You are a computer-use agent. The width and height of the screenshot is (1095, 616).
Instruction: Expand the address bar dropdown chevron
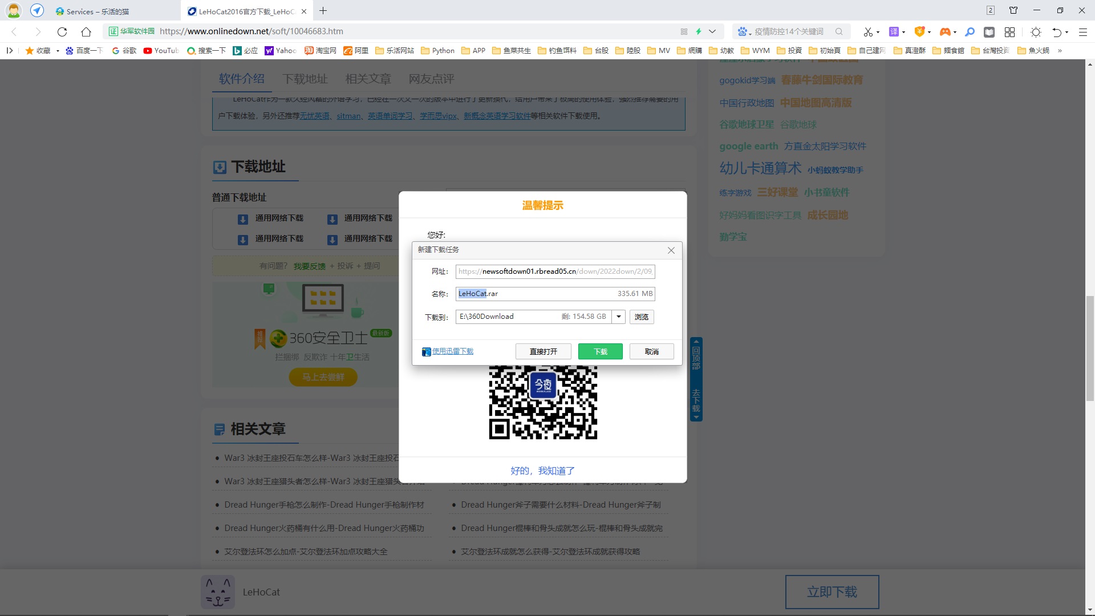712,32
